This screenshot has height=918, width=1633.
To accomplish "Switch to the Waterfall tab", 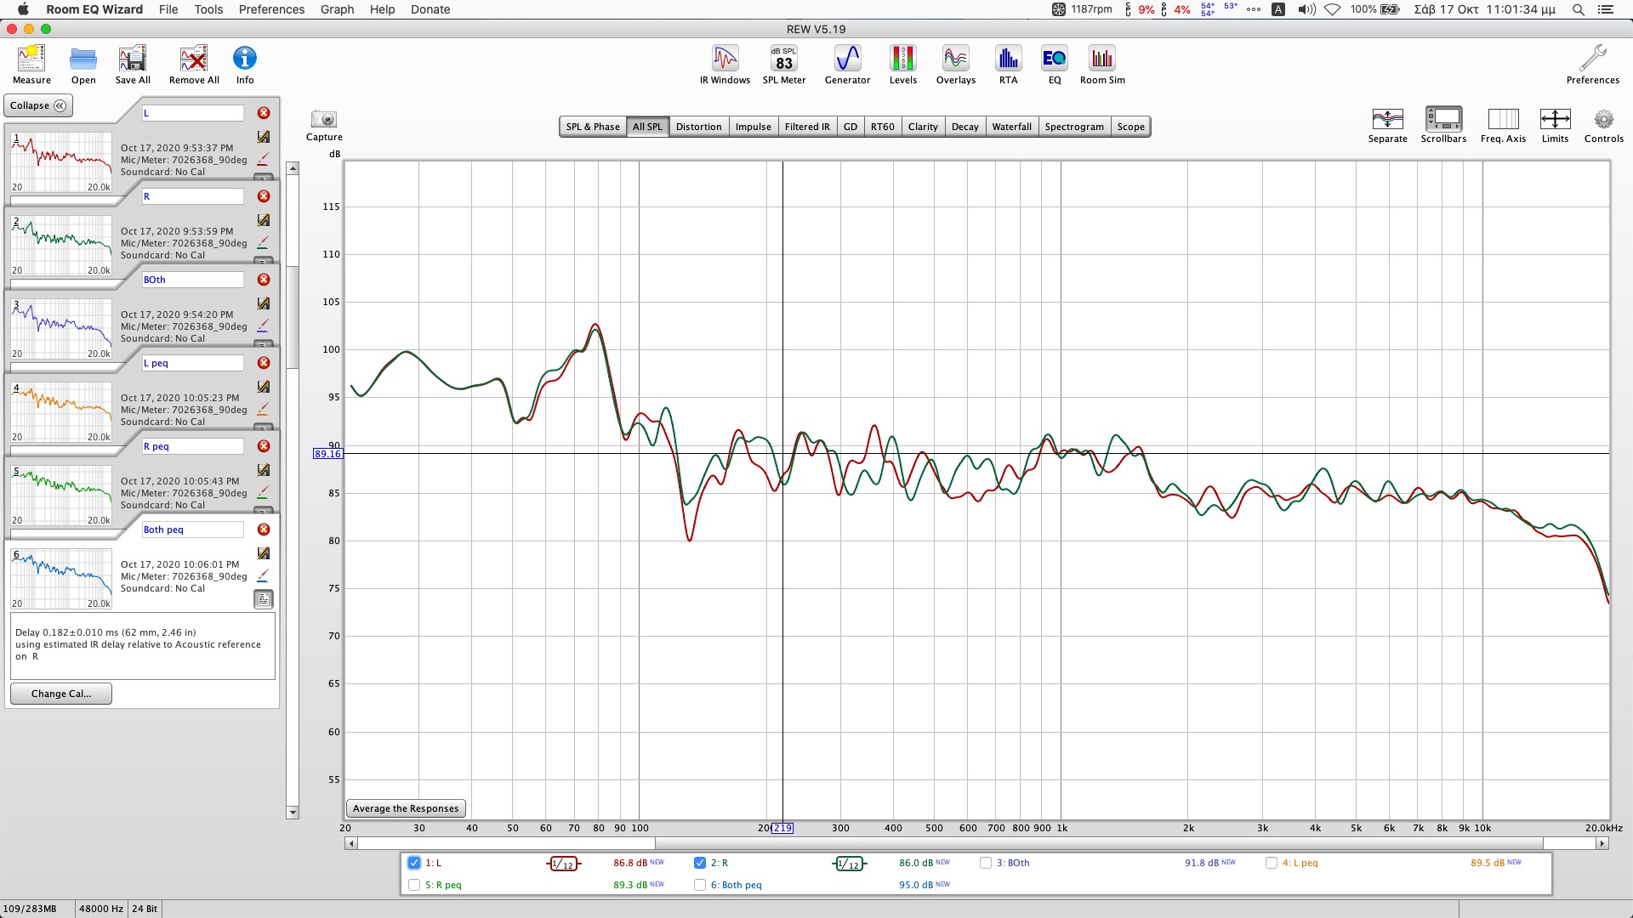I will (x=1011, y=127).
